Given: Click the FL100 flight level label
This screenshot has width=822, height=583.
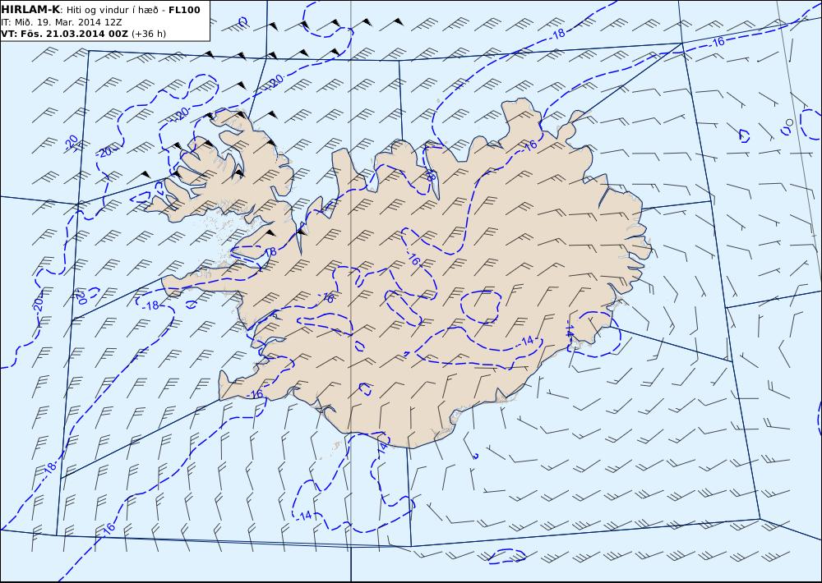Looking at the screenshot, I should coord(184,10).
